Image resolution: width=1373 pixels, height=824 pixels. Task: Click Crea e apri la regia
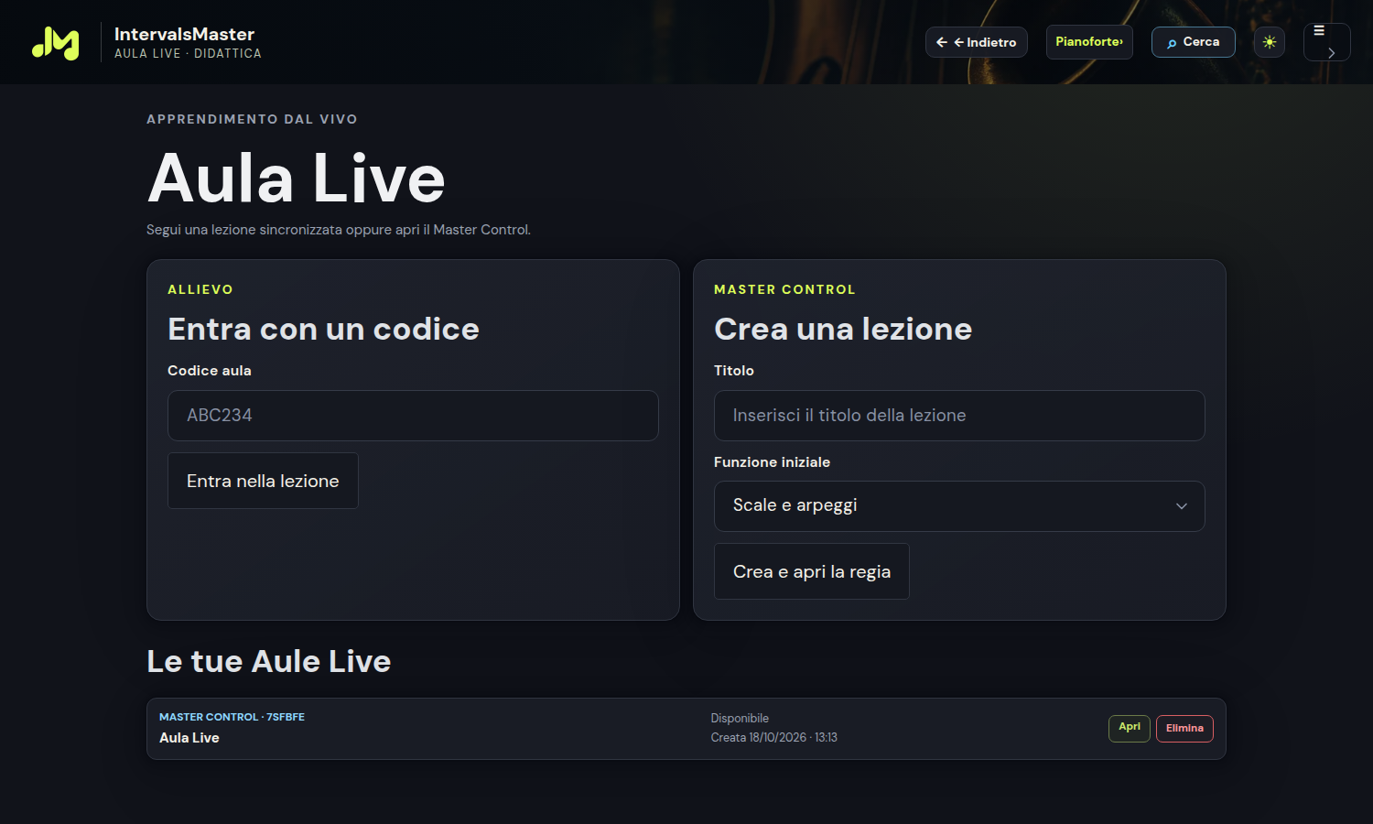(x=812, y=571)
